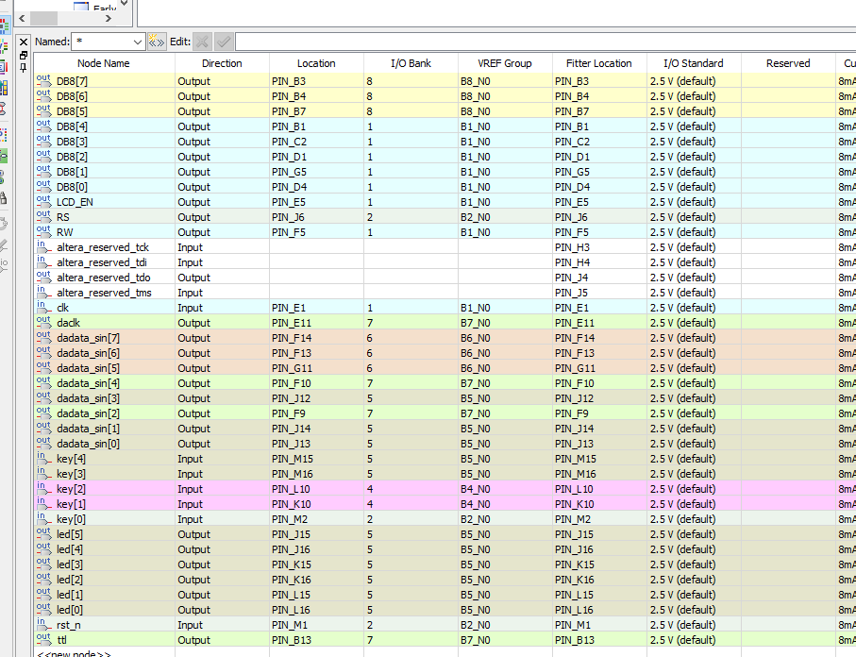Click the Reserved column header
Image resolution: width=856 pixels, height=657 pixels.
[x=788, y=63]
